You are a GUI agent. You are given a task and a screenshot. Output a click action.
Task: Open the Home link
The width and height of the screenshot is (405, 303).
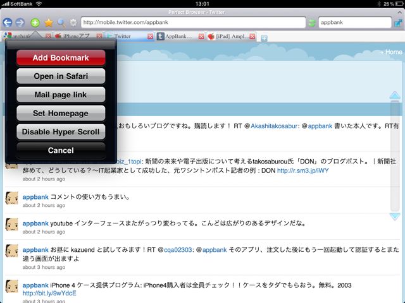(x=394, y=52)
